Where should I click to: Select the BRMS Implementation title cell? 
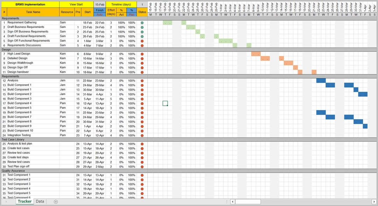tap(30, 5)
